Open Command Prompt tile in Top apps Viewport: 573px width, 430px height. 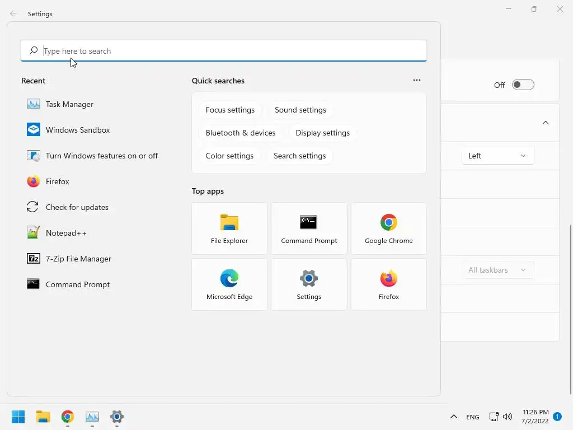[x=309, y=228]
